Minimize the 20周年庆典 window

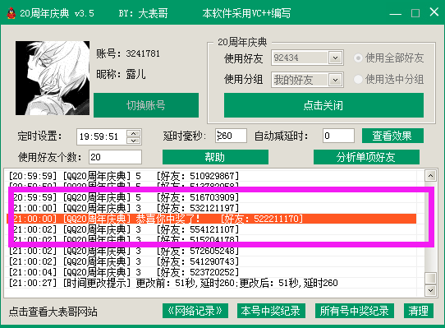396,13
